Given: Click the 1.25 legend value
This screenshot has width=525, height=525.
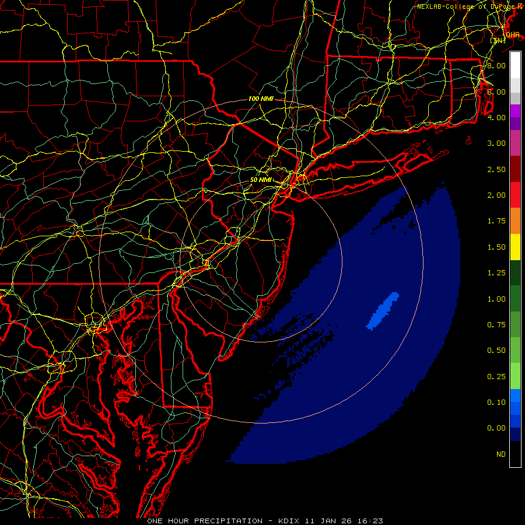Looking at the screenshot, I should [x=496, y=273].
